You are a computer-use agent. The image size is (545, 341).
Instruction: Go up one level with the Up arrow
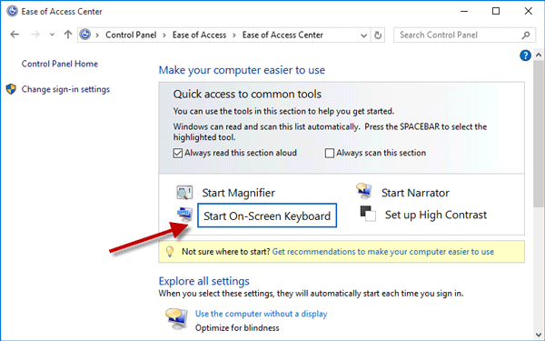(68, 35)
